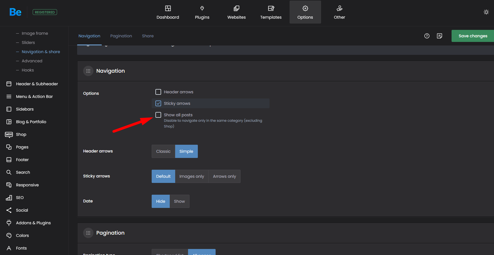Click Pagination section drag-handle icon
Image resolution: width=494 pixels, height=255 pixels.
[x=88, y=233]
